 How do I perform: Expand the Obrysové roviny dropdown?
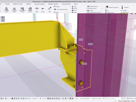97,98
